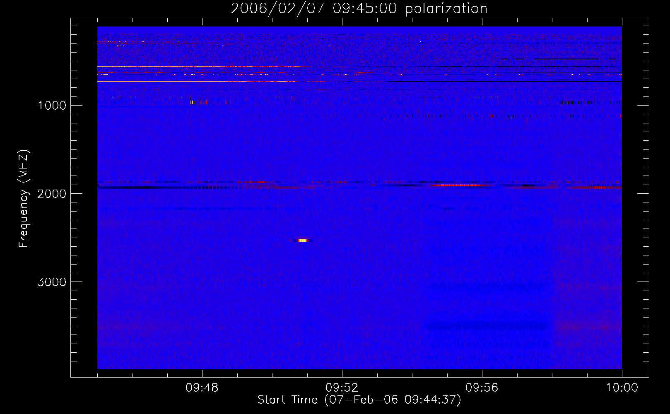Click the '3000' frequency tick label
The height and width of the screenshot is (414, 670).
[52, 282]
